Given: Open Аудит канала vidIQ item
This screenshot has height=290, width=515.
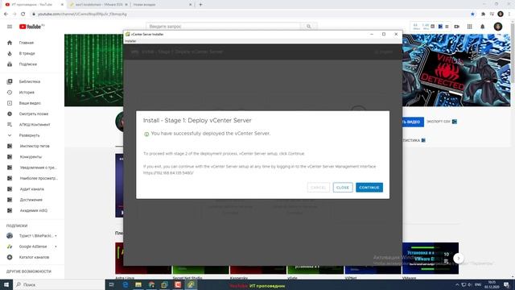Looking at the screenshot, I should coord(31,189).
